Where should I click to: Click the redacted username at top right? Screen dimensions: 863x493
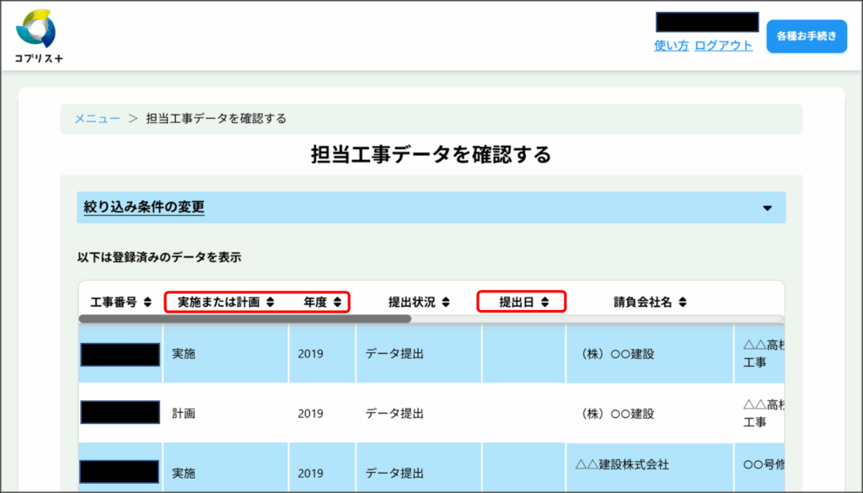tap(707, 22)
